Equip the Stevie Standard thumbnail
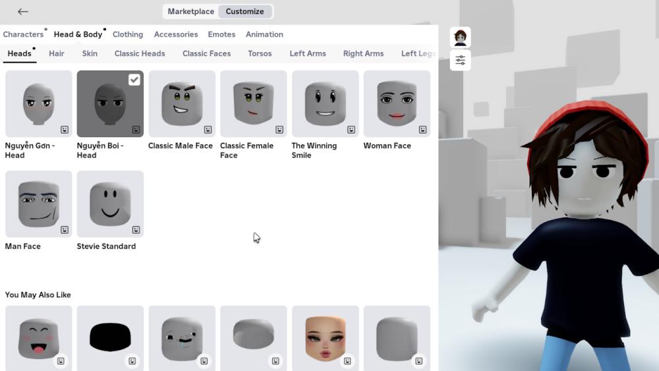This screenshot has width=659, height=371. pyautogui.click(x=110, y=204)
